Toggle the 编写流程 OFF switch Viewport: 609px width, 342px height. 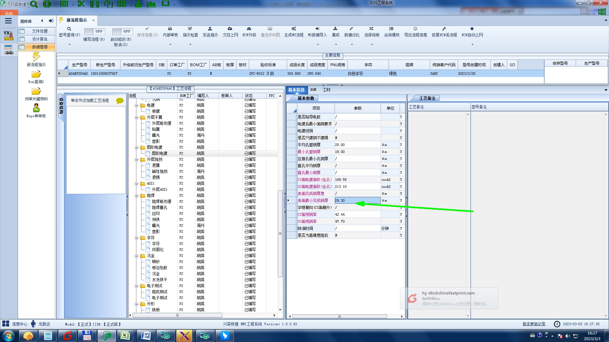click(94, 31)
